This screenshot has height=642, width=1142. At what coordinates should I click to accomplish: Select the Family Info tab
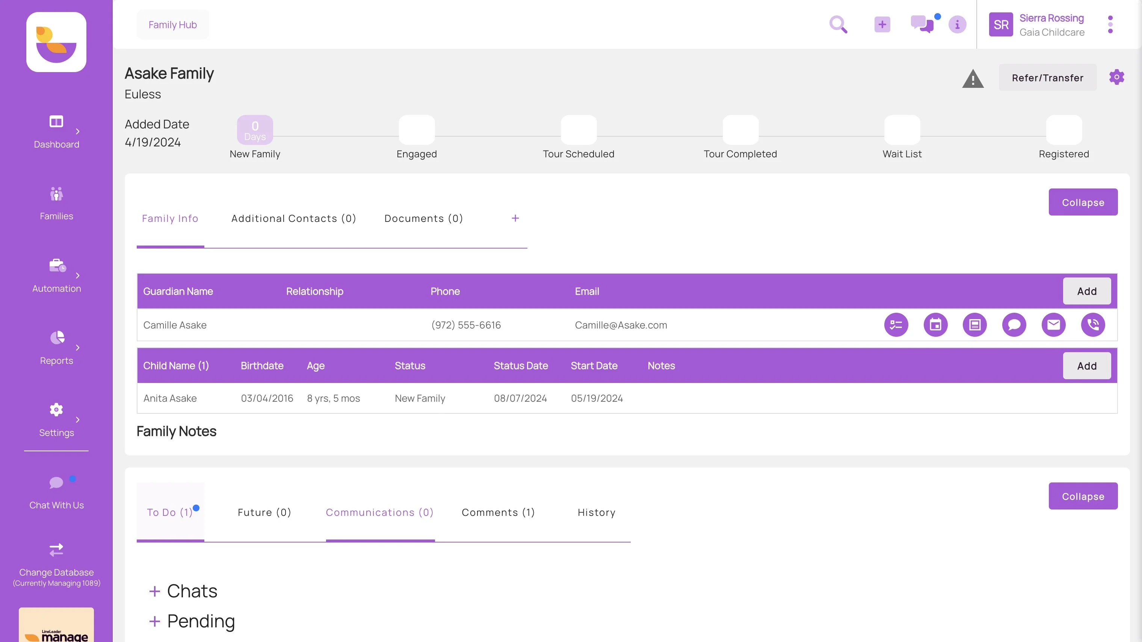pyautogui.click(x=170, y=219)
